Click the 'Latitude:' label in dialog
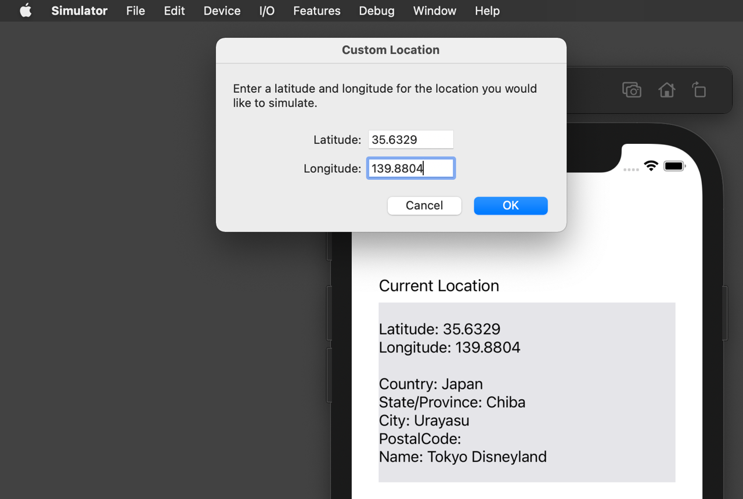The image size is (743, 499). coord(337,140)
